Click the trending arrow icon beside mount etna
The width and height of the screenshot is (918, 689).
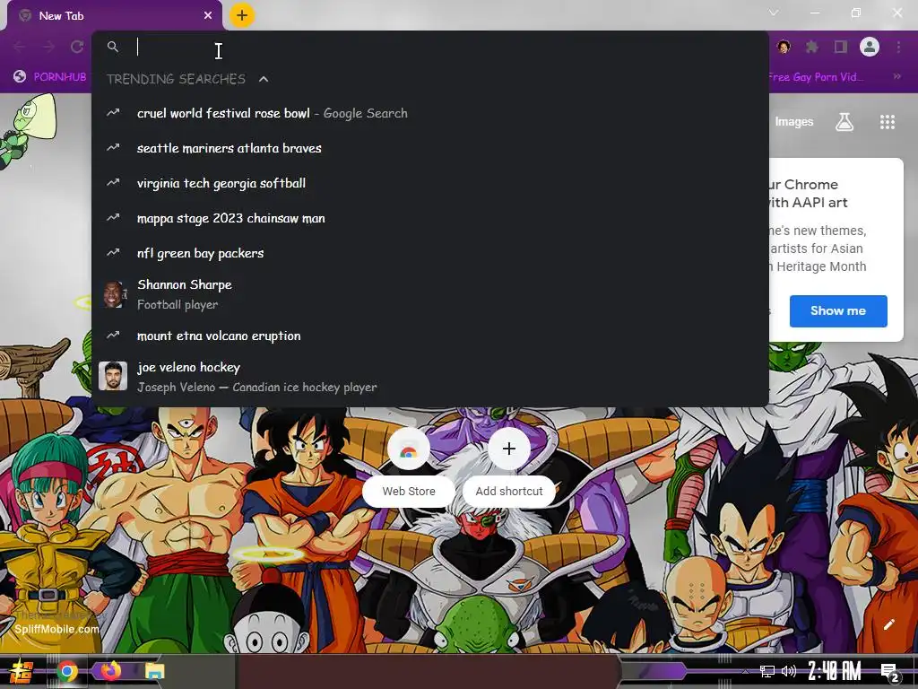113,336
